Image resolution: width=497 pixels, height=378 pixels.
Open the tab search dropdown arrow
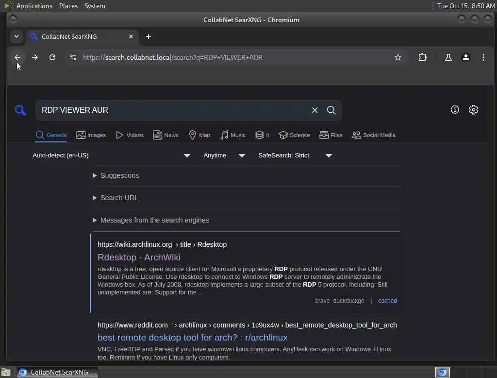point(17,36)
